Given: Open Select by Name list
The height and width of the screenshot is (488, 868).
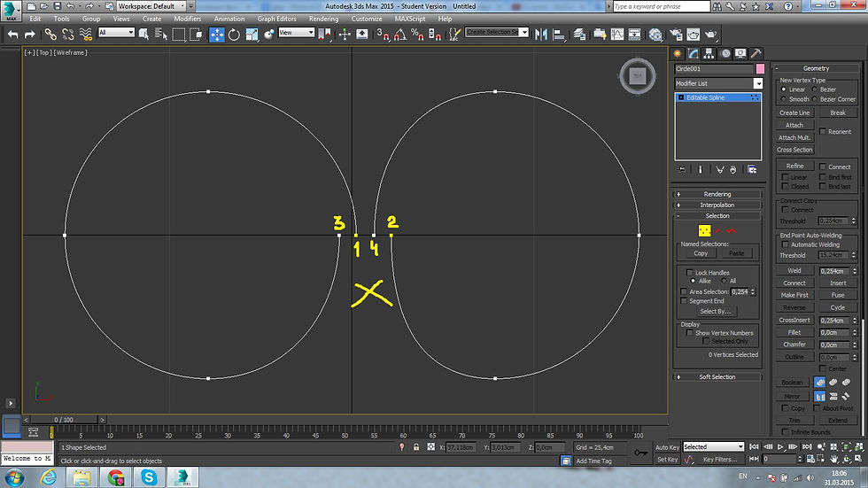Looking at the screenshot, I should [x=161, y=35].
